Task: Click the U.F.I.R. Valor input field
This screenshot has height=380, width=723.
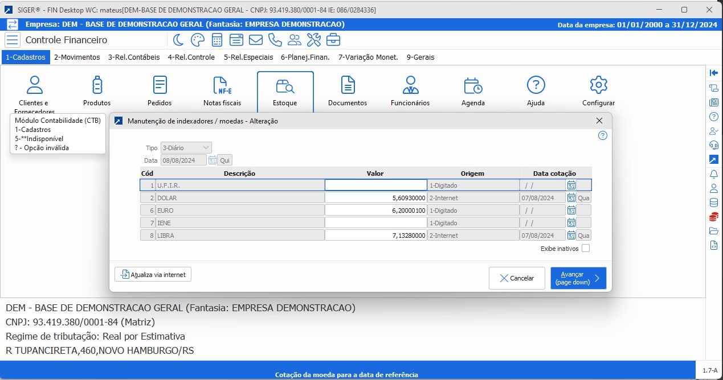Action: pyautogui.click(x=375, y=185)
